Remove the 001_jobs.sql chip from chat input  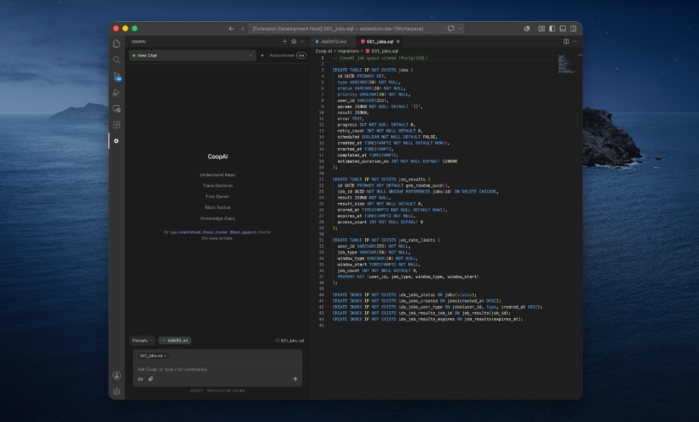pyautogui.click(x=165, y=356)
